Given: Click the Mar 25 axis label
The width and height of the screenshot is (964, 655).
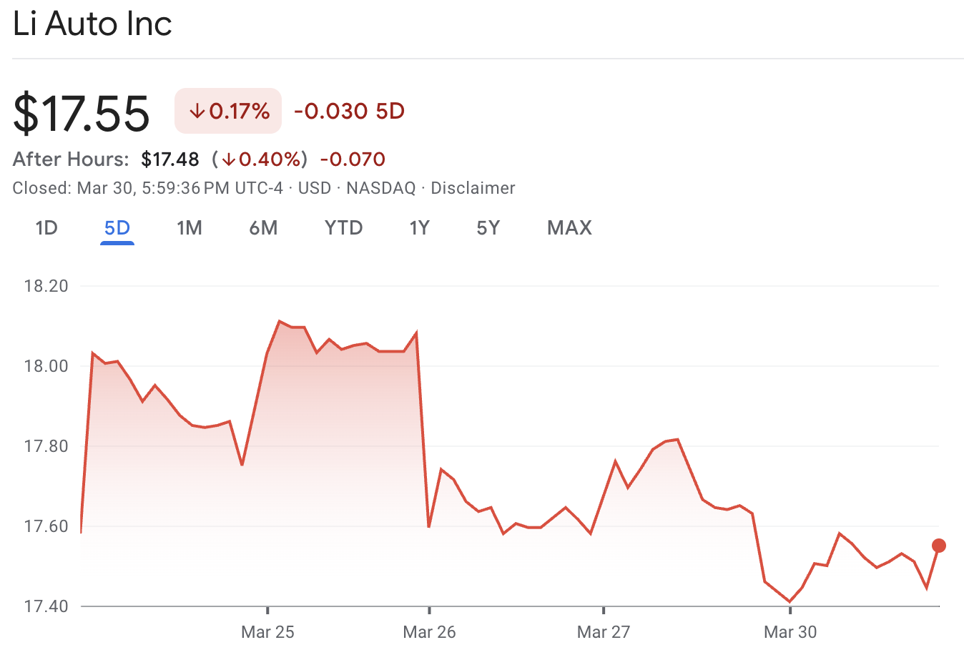Looking at the screenshot, I should click(x=268, y=632).
